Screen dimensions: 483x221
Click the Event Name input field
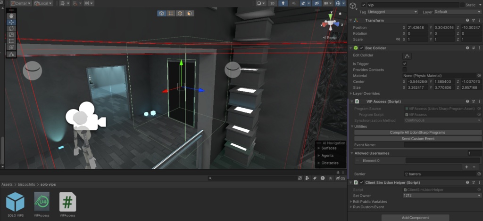[x=442, y=145]
